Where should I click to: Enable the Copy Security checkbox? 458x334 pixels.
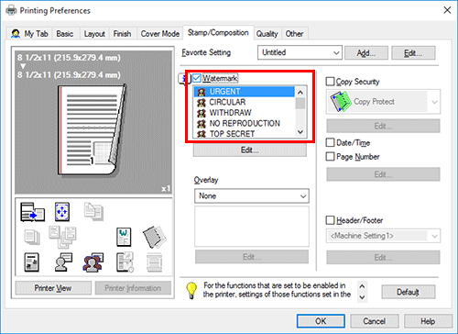pyautogui.click(x=330, y=82)
